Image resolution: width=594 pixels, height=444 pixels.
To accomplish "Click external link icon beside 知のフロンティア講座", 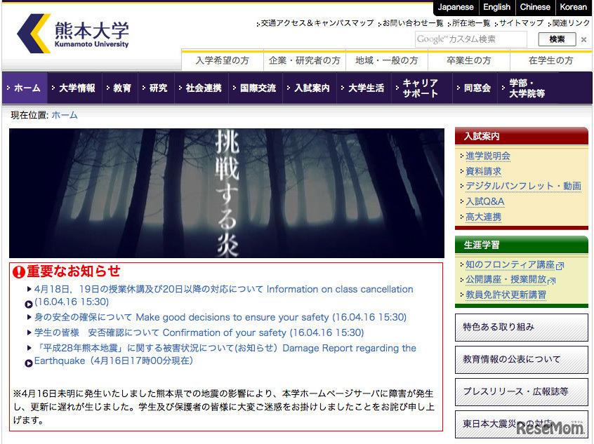I will tap(560, 266).
